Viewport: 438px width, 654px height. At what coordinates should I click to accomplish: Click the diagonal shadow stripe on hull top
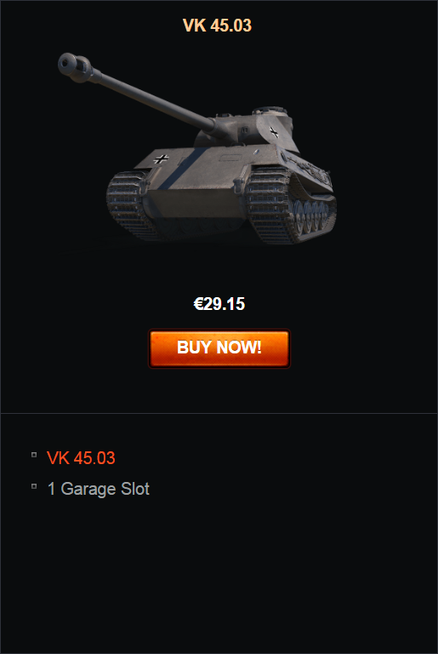pyautogui.click(x=184, y=168)
